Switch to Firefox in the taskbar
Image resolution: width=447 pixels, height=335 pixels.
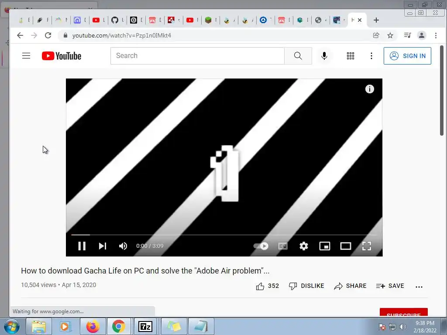click(x=93, y=326)
